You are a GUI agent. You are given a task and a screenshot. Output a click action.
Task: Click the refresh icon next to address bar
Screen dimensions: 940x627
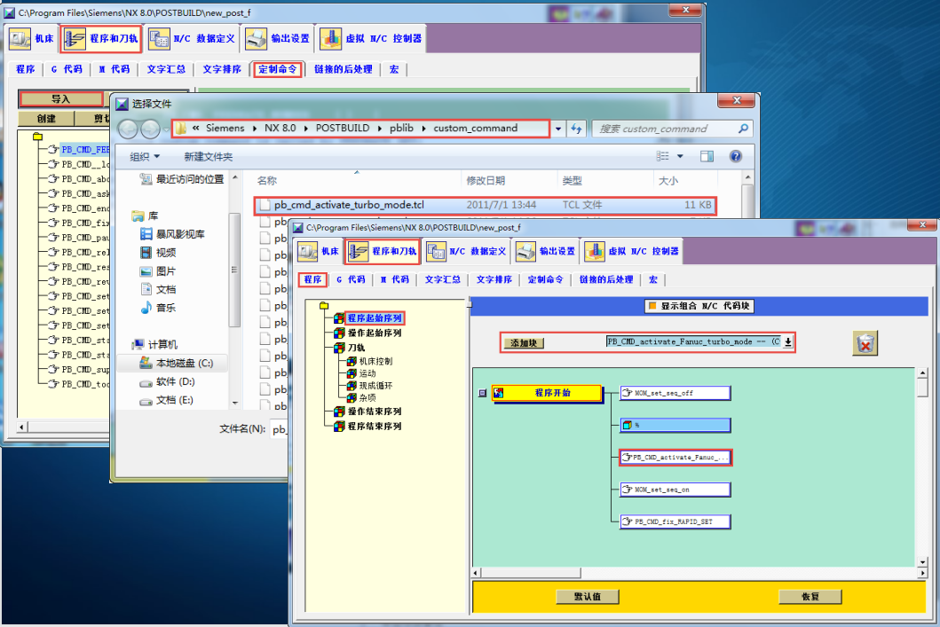coord(576,129)
